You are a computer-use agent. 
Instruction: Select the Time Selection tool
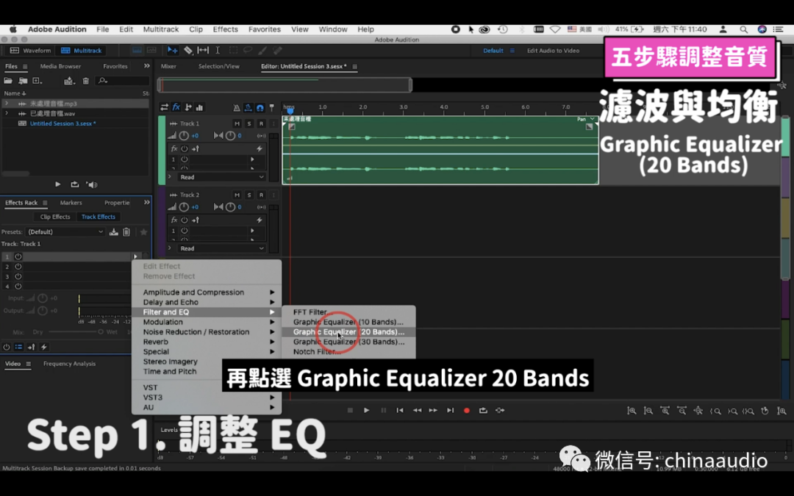click(x=218, y=51)
